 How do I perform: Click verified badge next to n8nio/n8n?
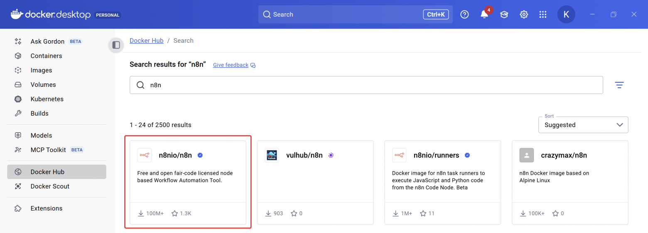pyautogui.click(x=200, y=155)
